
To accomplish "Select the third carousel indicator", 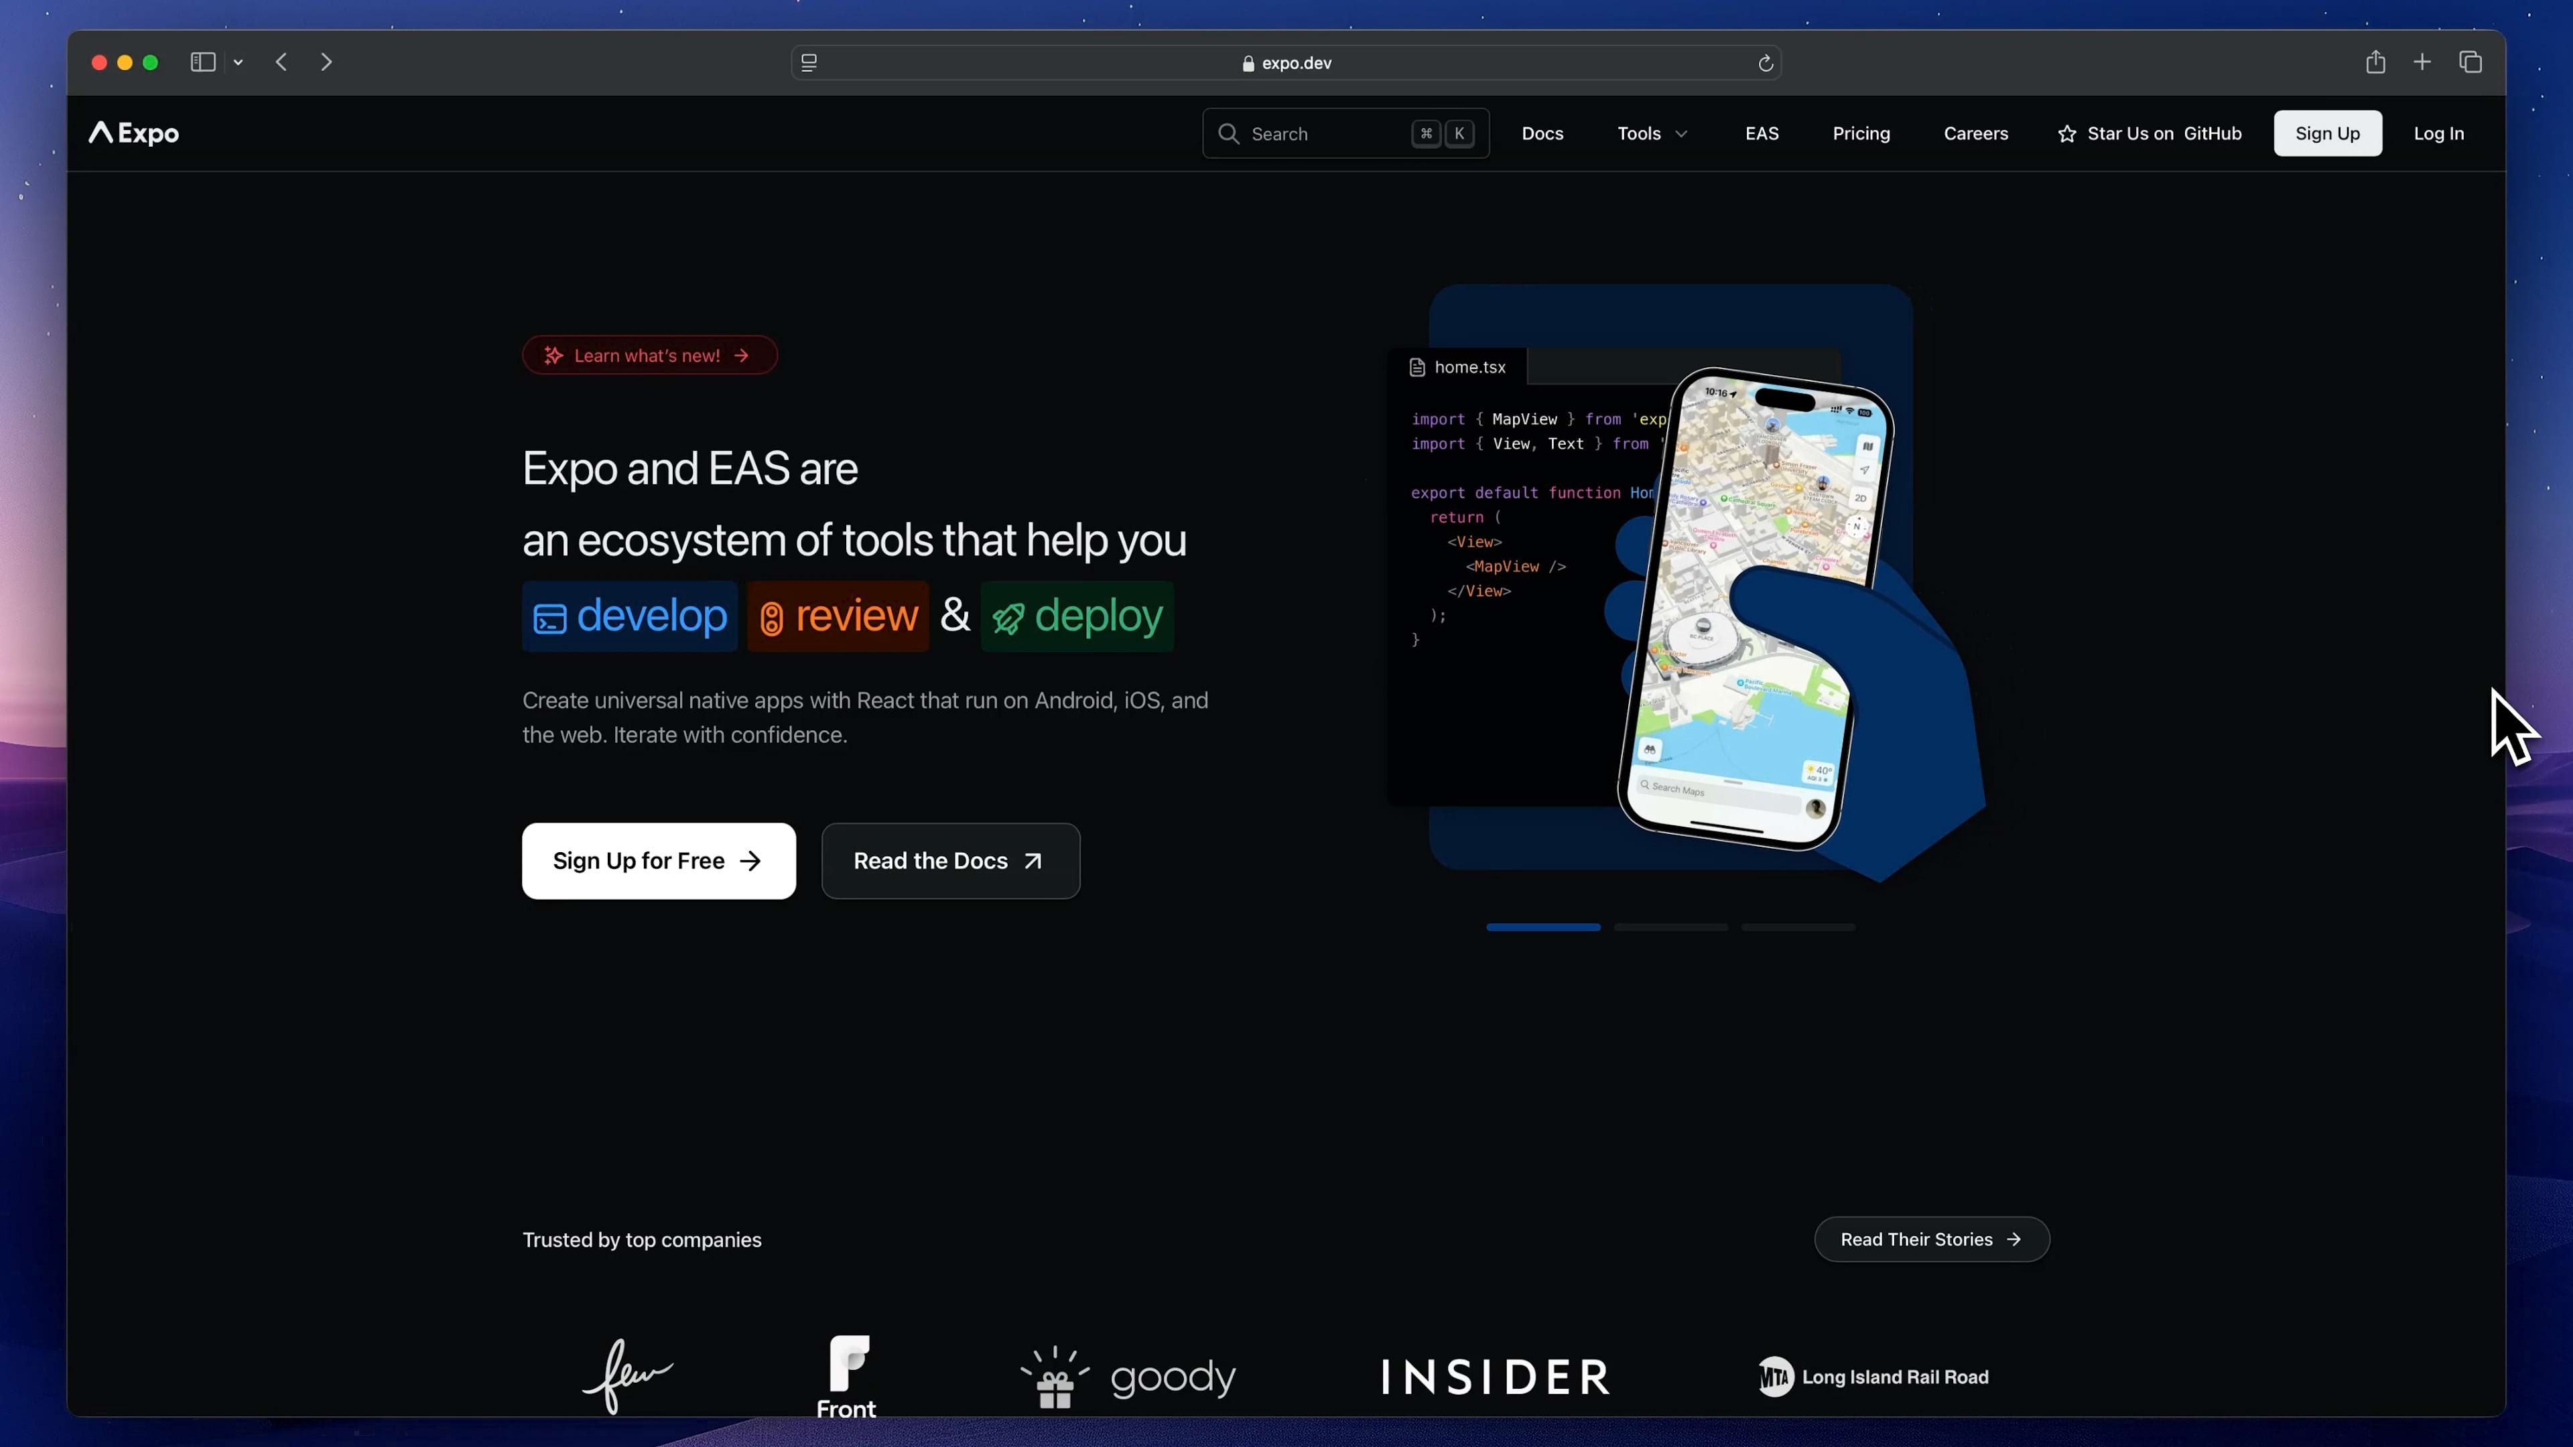I will coord(1798,928).
